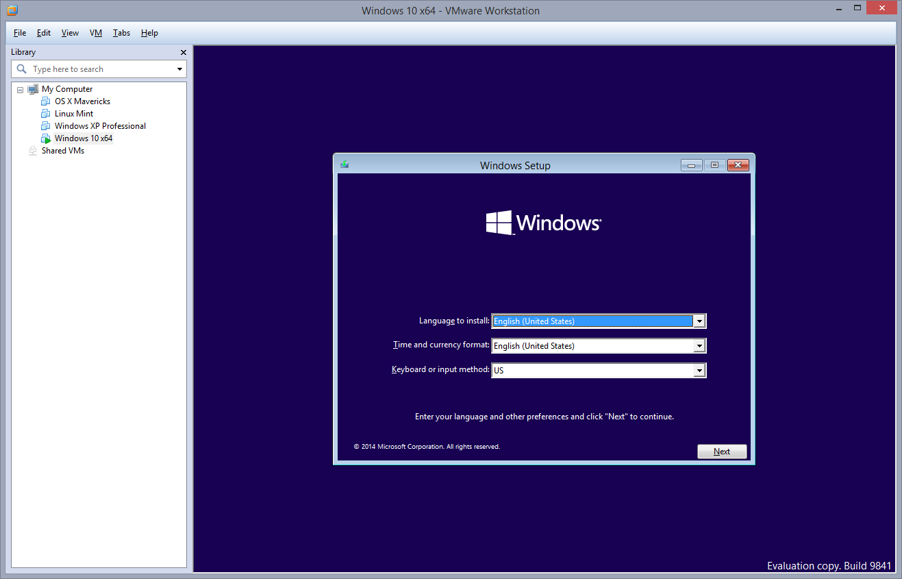Select the My Computer label in library
The width and height of the screenshot is (902, 579).
67,89
